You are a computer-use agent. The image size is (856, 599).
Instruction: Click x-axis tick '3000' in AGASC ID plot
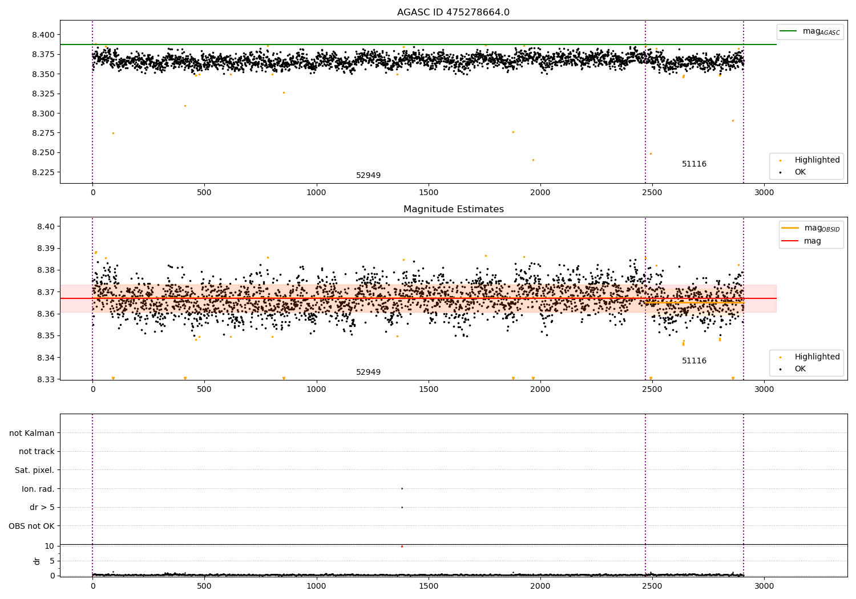764,193
